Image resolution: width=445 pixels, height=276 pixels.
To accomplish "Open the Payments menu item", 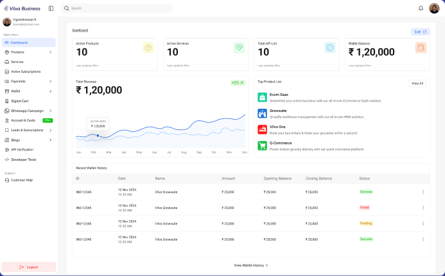I will pyautogui.click(x=18, y=81).
